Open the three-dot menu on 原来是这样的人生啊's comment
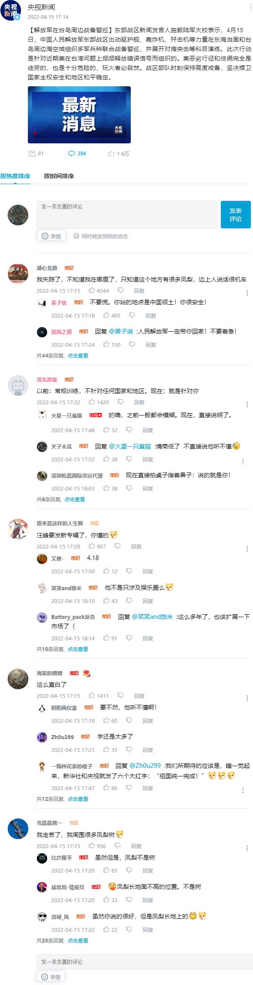The image size is (253, 985). click(x=247, y=549)
